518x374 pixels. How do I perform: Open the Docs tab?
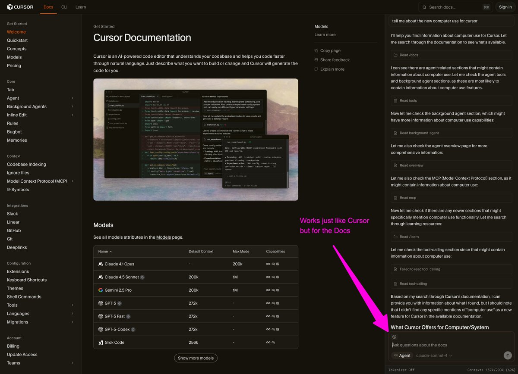click(48, 7)
